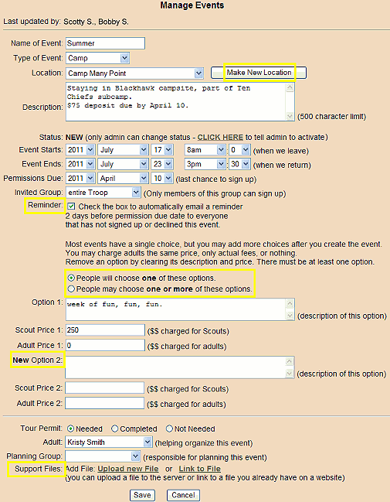The height and width of the screenshot is (502, 390).
Task: Open the Event Ends minute dropdown showing 30
Action: click(239, 164)
